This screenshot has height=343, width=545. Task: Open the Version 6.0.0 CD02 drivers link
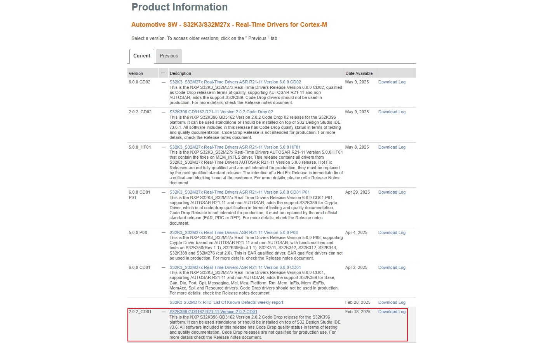[x=235, y=82]
